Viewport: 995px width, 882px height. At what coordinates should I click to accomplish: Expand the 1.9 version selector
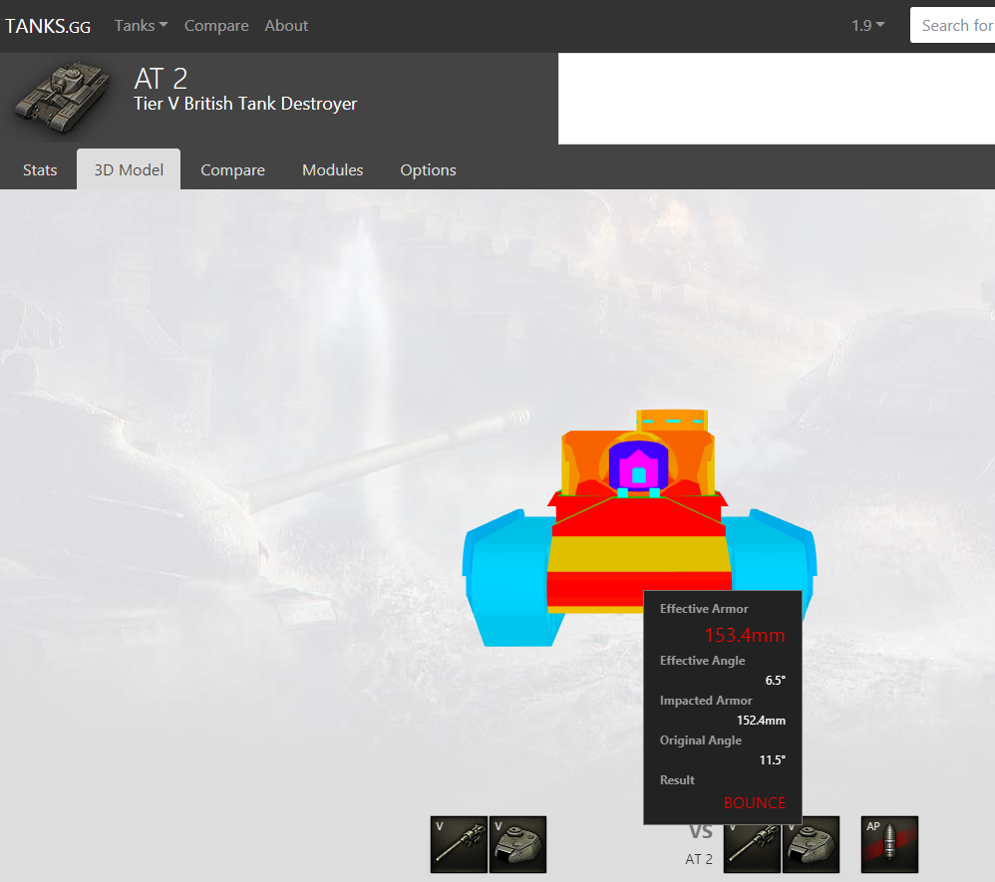click(x=867, y=25)
